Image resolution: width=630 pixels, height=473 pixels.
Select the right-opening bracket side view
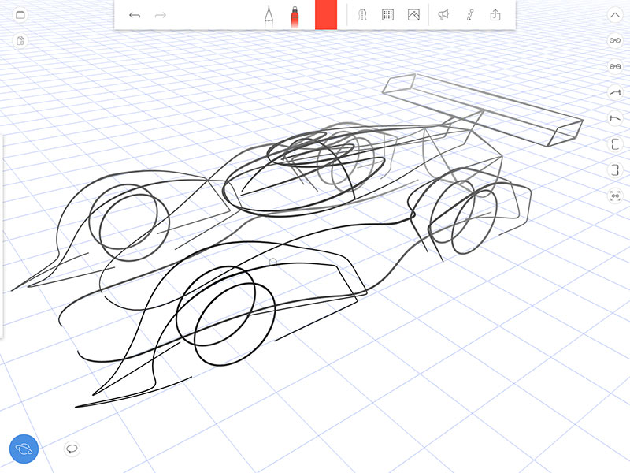tap(615, 169)
